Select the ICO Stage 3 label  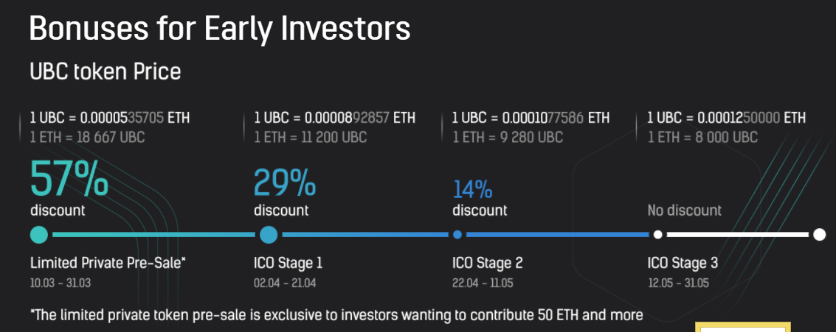pyautogui.click(x=683, y=262)
